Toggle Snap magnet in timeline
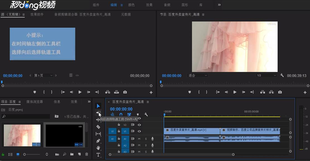This screenshot has width=310, height=161. (121, 115)
